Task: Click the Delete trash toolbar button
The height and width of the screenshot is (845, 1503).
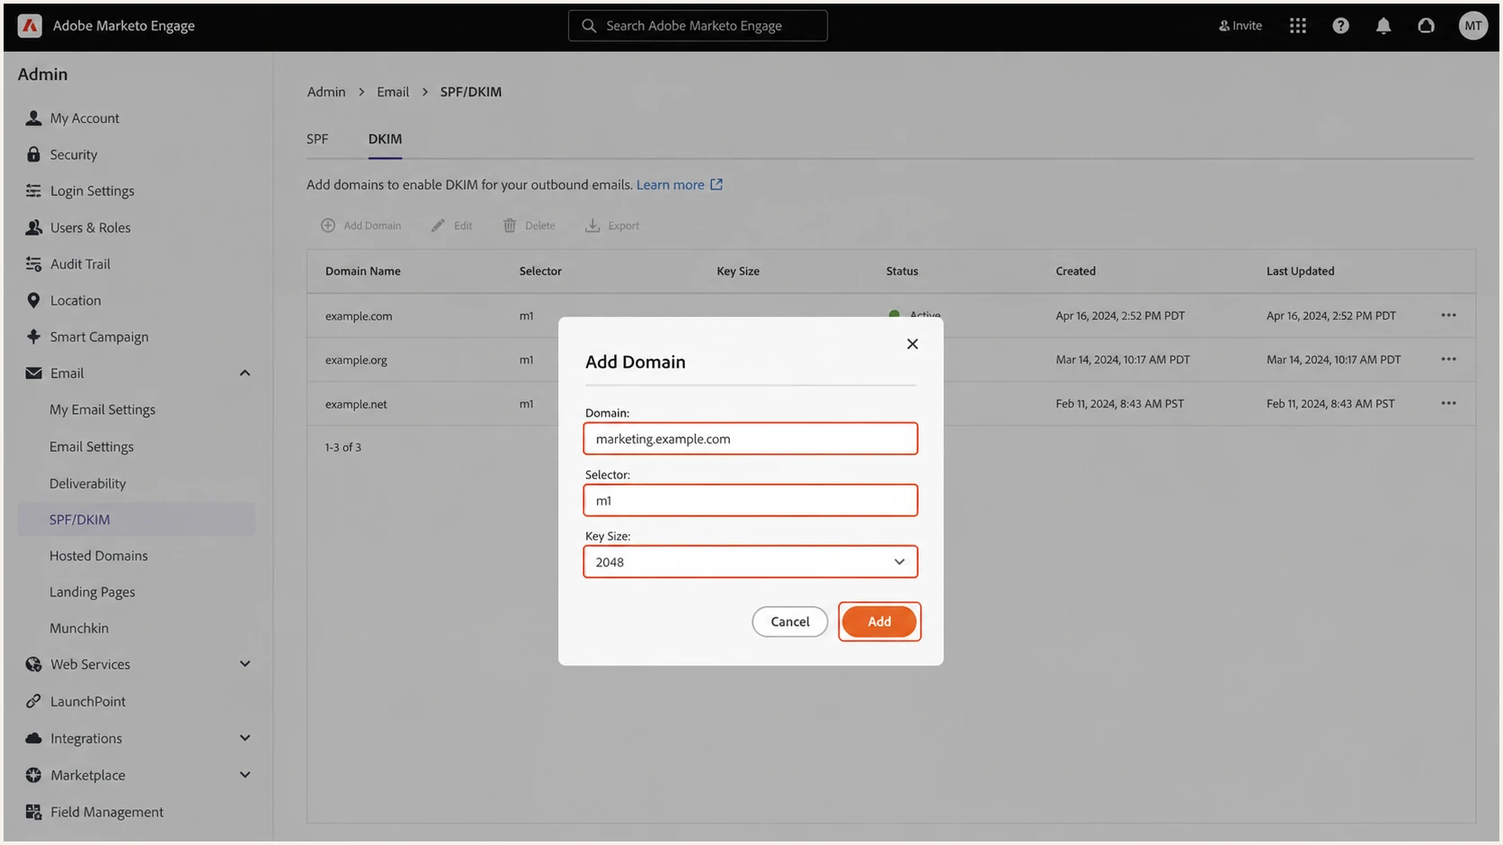Action: click(x=529, y=226)
